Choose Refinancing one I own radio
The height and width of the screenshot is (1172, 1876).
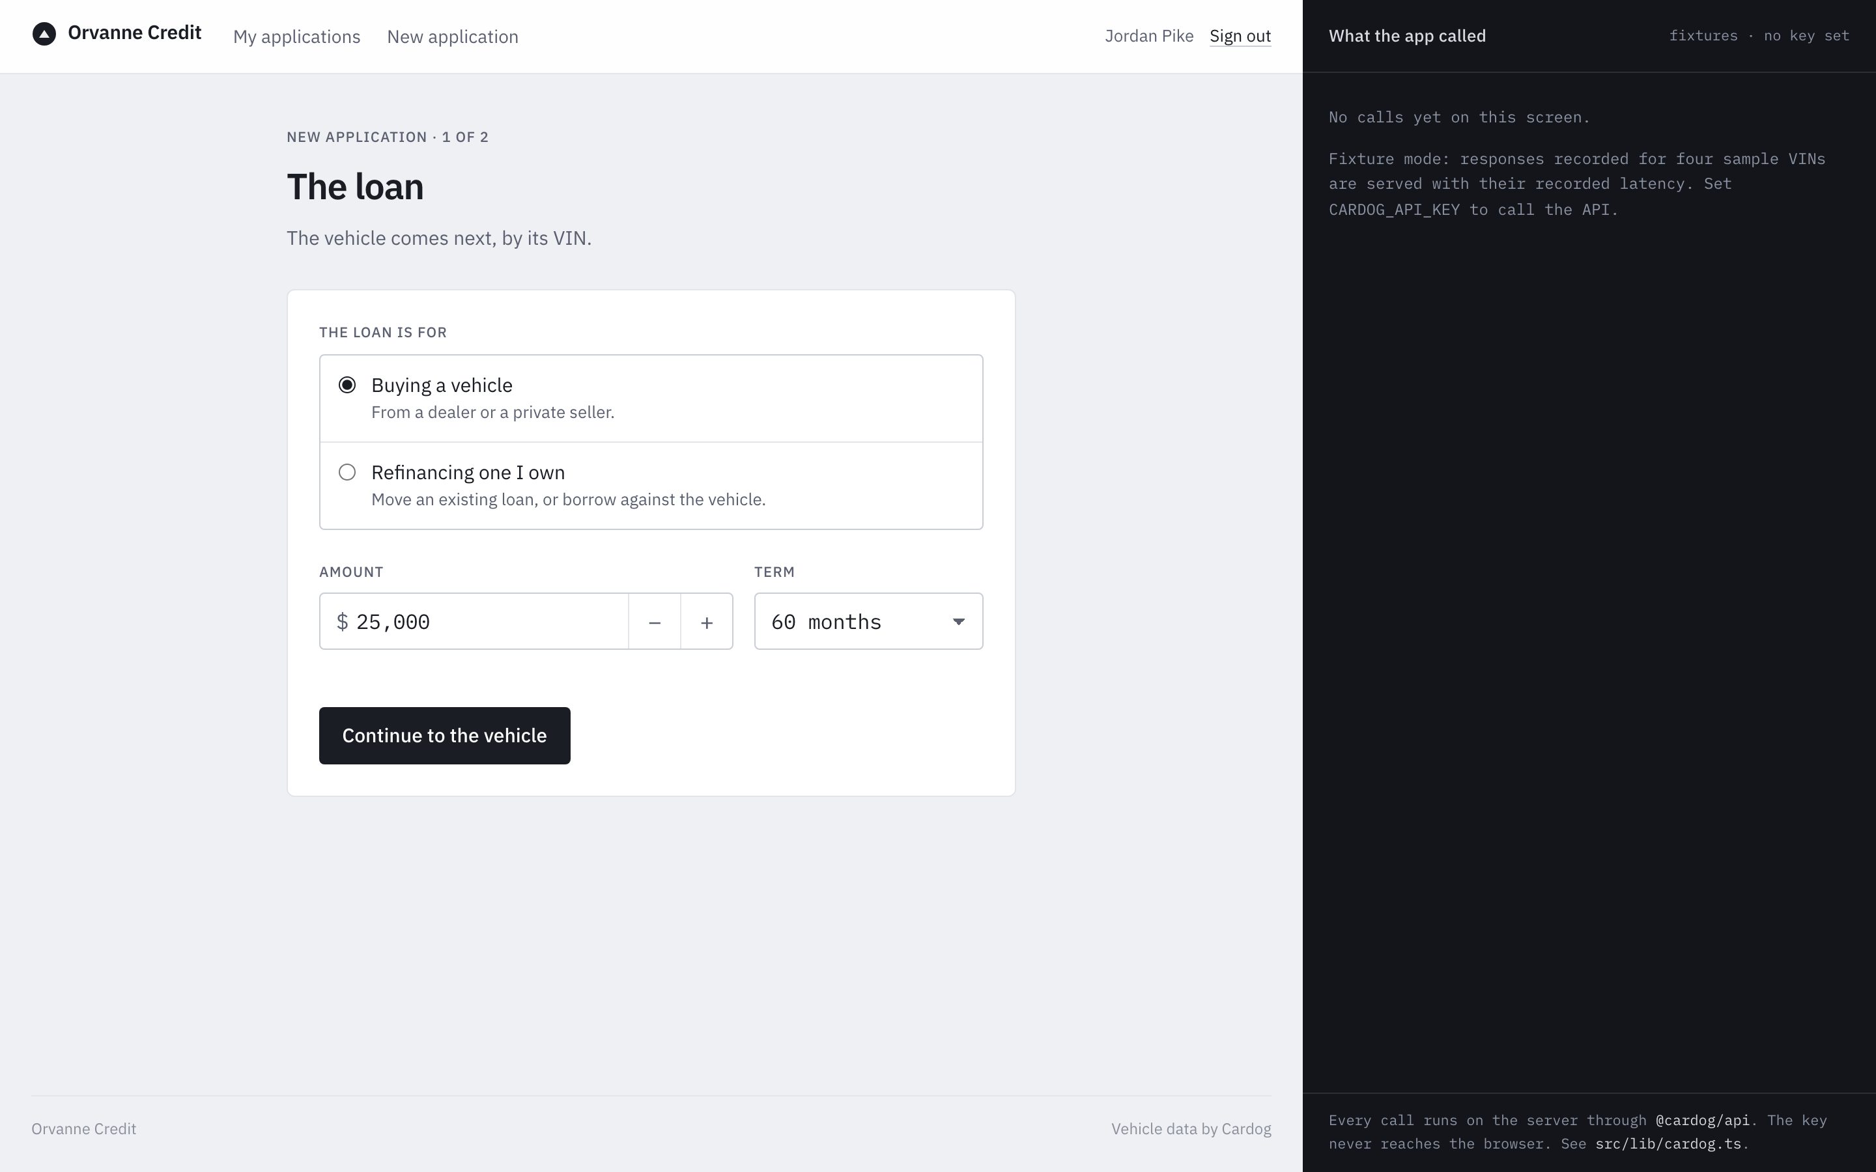point(347,472)
